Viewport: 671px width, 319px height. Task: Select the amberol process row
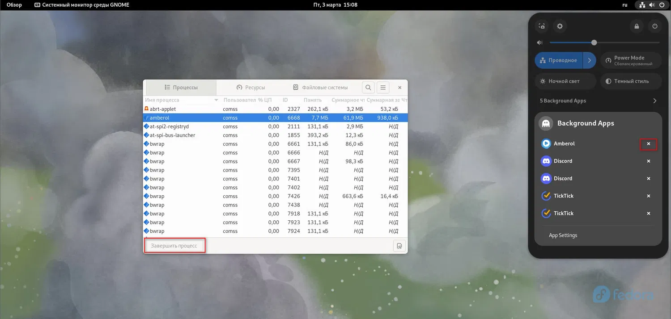tap(276, 118)
